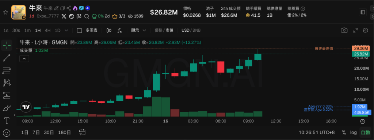
Task: Toggle log scale button
Action: point(354,132)
